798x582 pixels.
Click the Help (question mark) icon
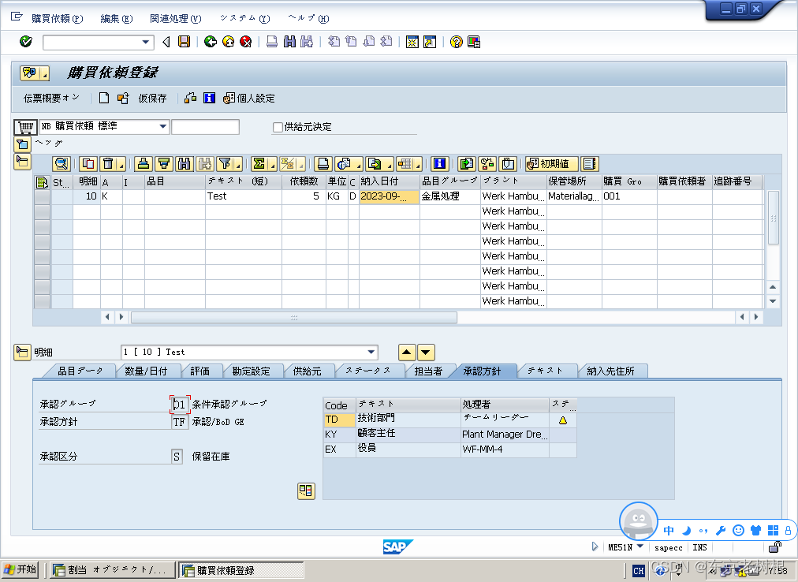tap(456, 41)
